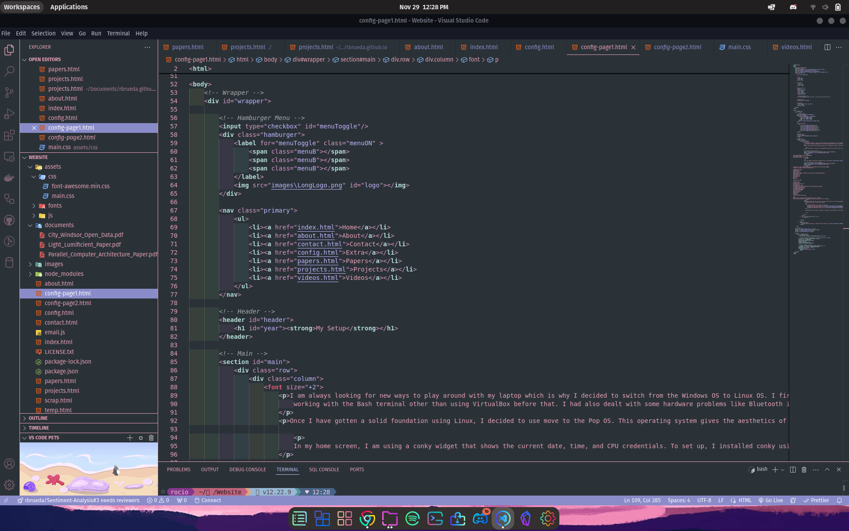Click the split editor right icon
The image size is (849, 531).
tap(827, 47)
